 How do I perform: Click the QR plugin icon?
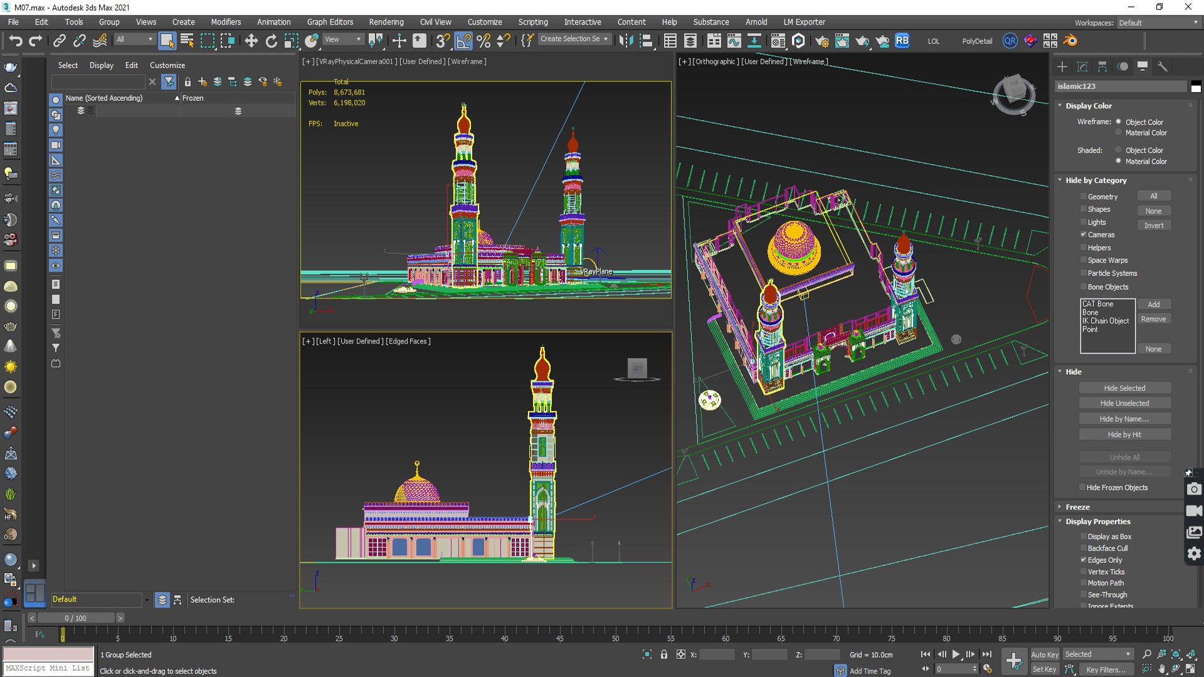[x=1010, y=41]
